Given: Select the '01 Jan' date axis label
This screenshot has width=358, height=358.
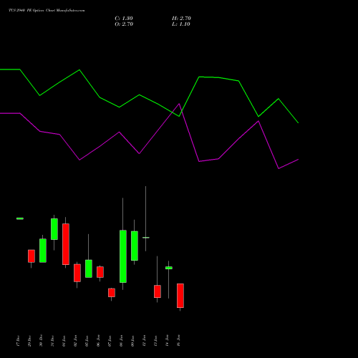Looking at the screenshot, I should click(x=64, y=341).
